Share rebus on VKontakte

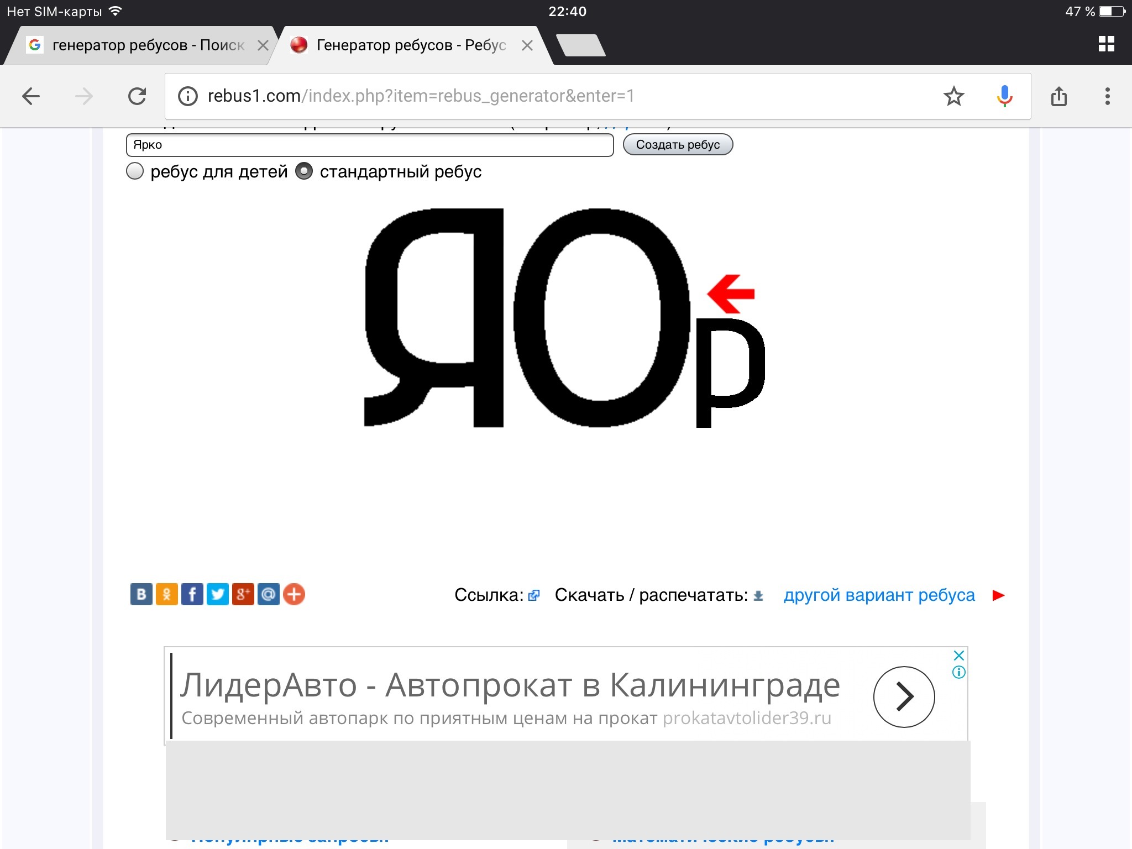(x=141, y=594)
